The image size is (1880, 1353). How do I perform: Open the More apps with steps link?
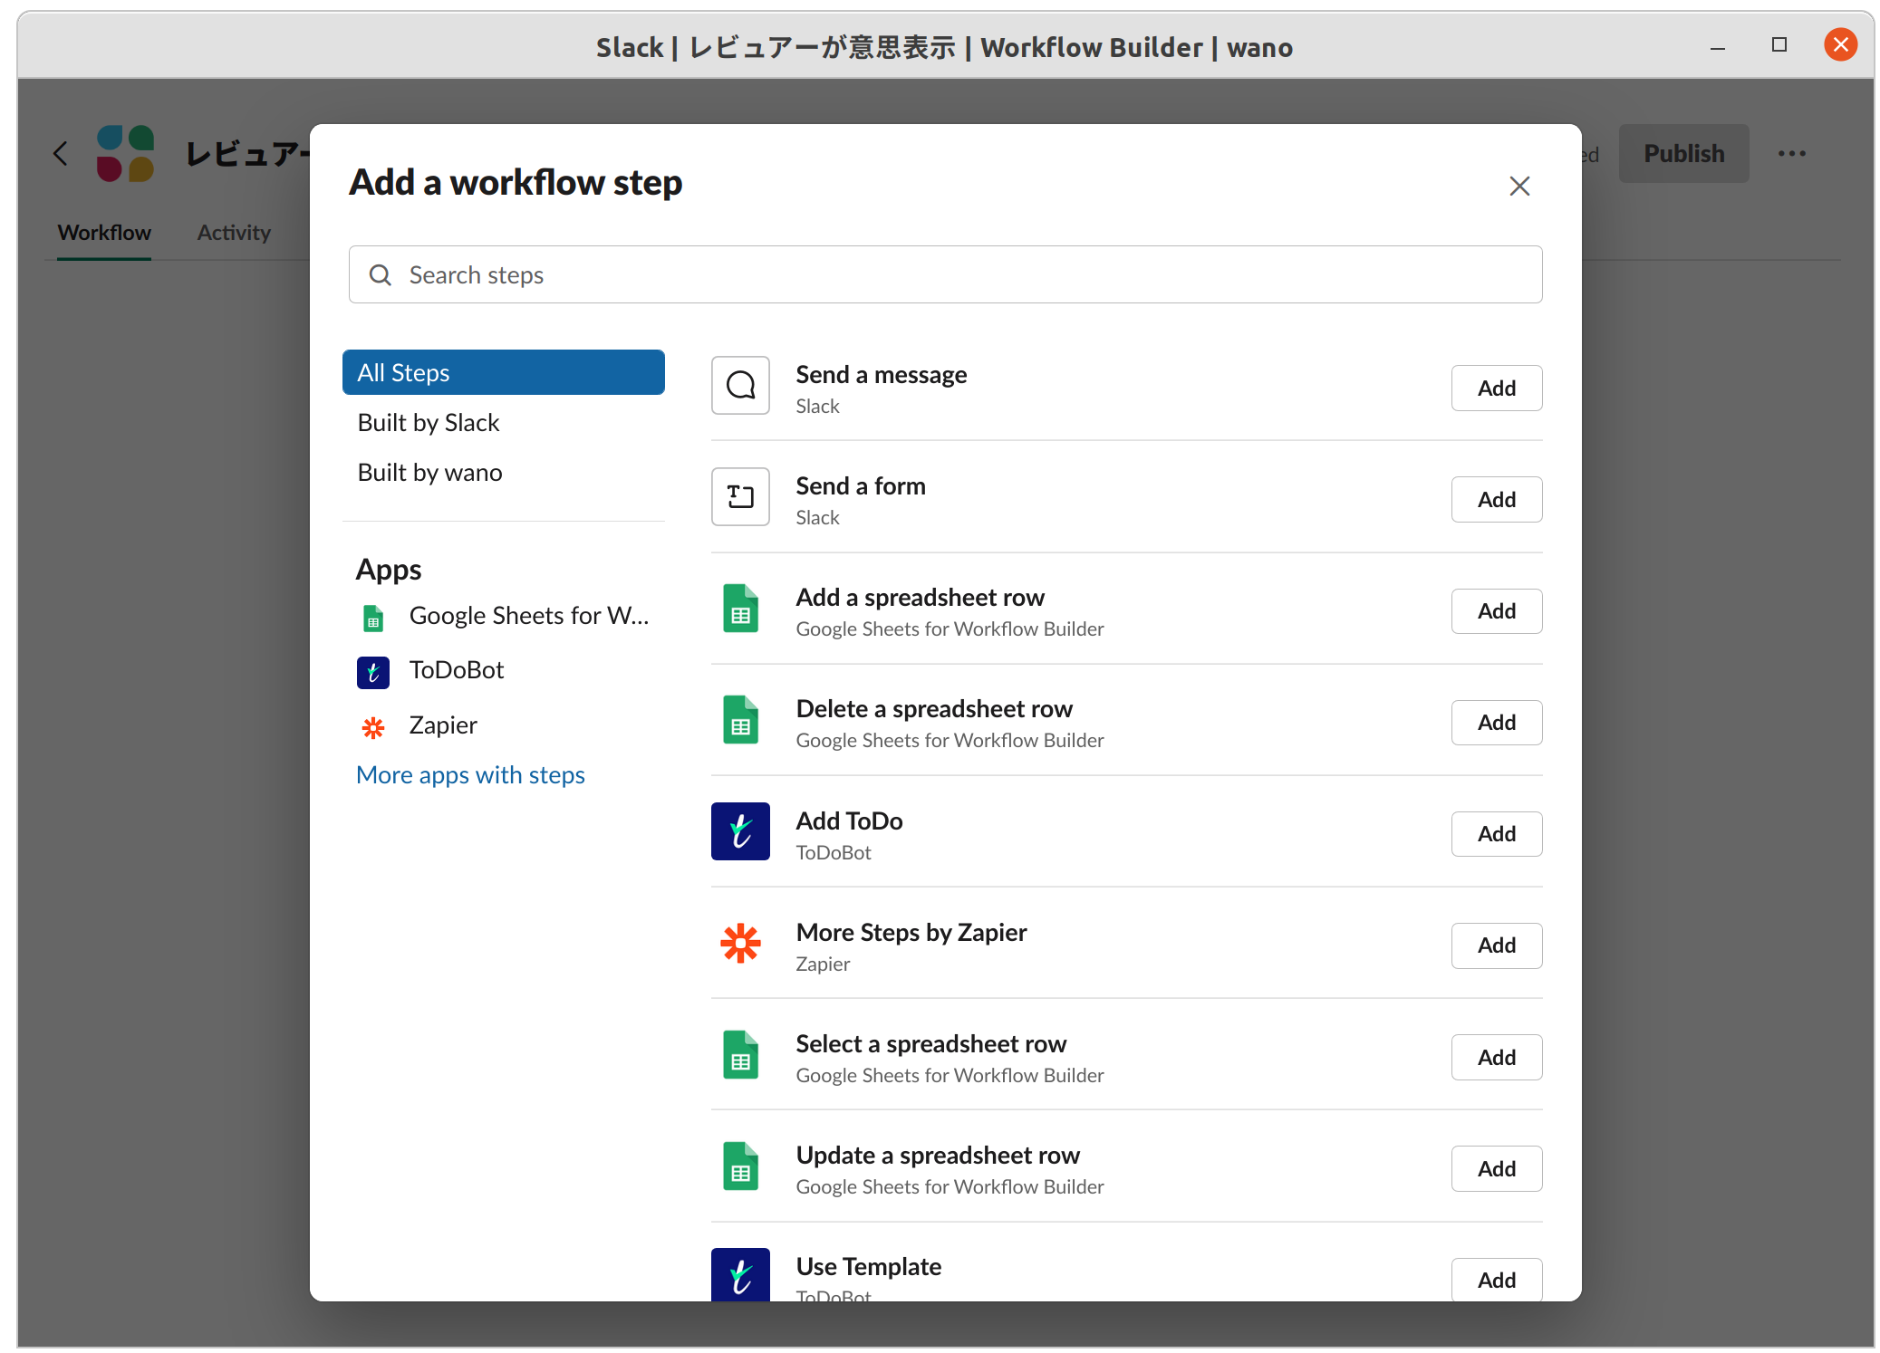pyautogui.click(x=470, y=775)
